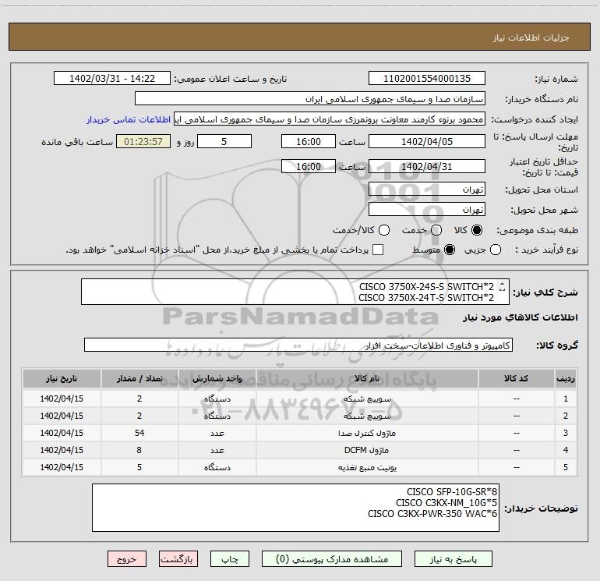Click the توضیحات خریدار text area
600x581 pixels.
coord(296,508)
